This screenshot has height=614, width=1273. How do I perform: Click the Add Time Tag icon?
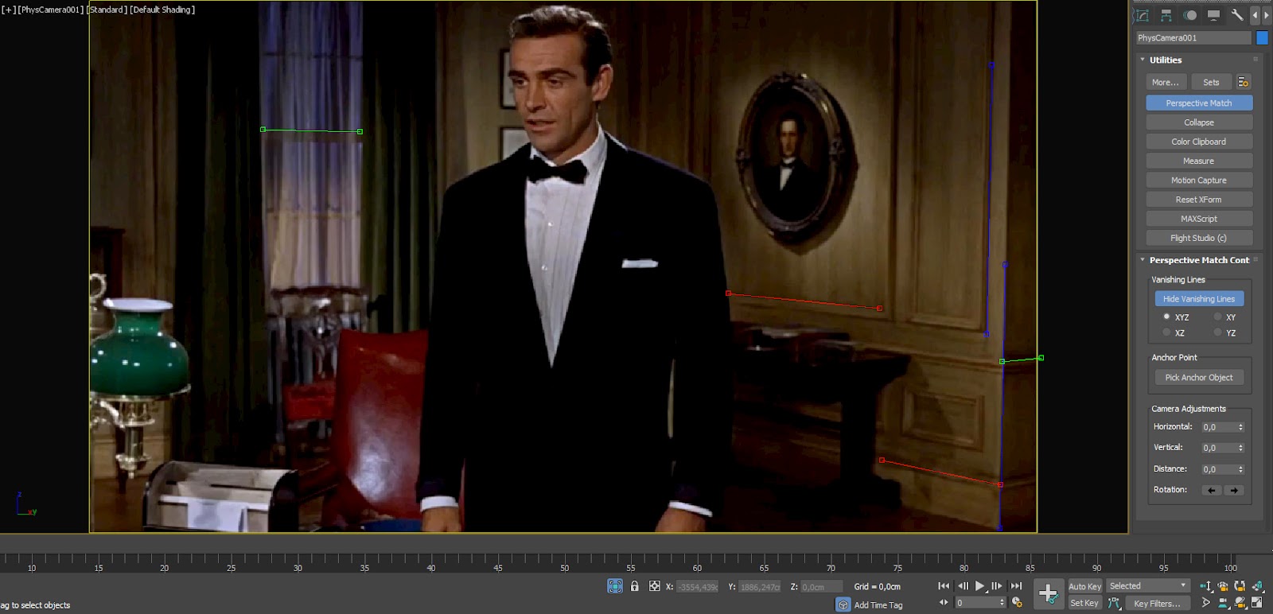843,605
